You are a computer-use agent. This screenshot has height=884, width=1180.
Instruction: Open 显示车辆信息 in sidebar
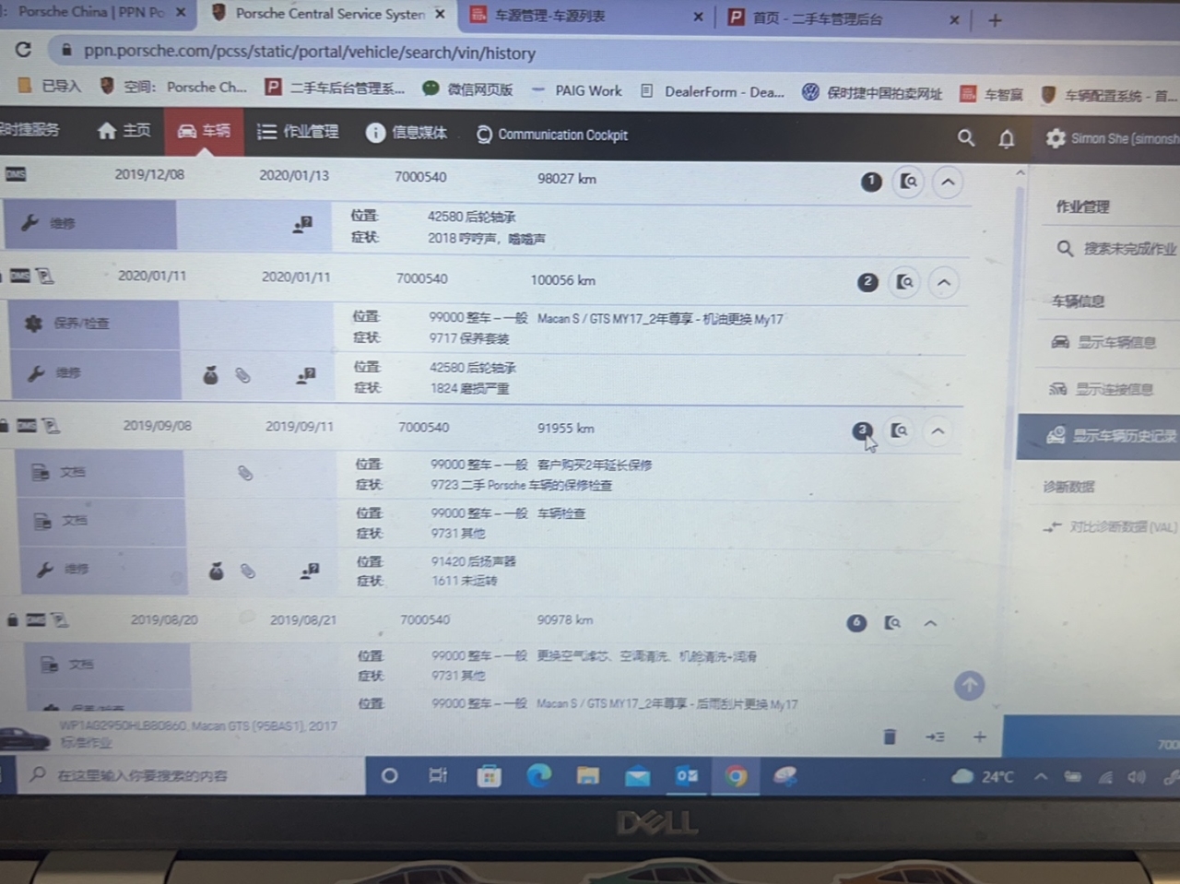tap(1103, 342)
